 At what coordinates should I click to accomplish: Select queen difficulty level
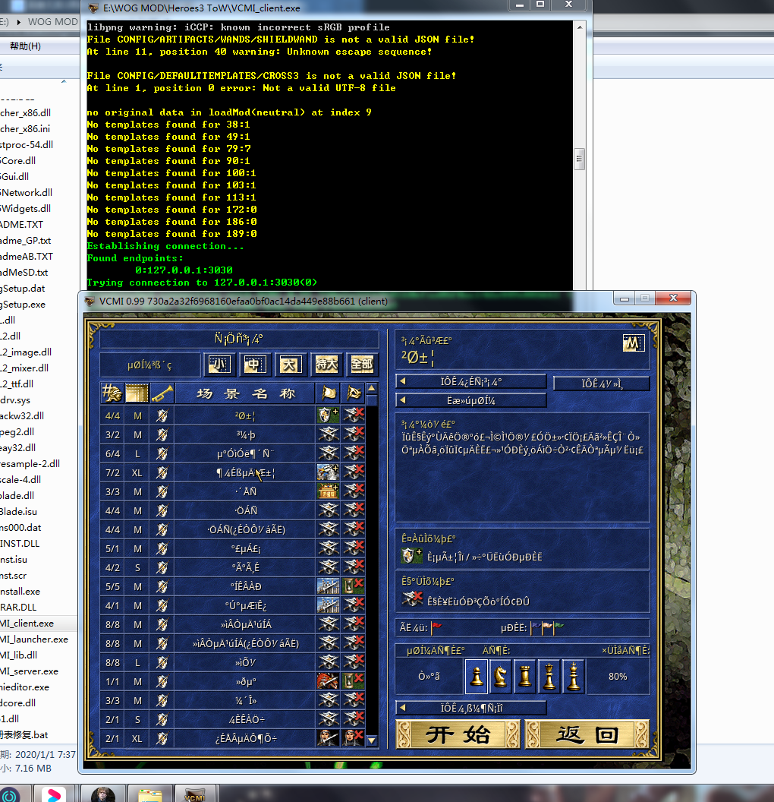point(549,676)
